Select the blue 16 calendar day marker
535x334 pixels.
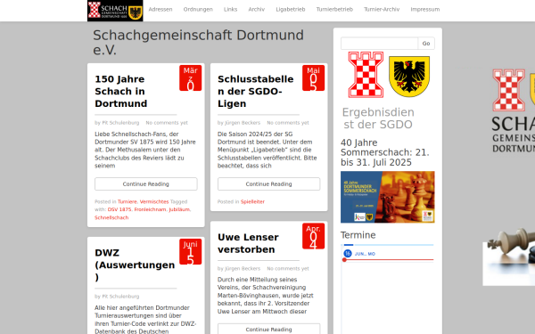348,254
